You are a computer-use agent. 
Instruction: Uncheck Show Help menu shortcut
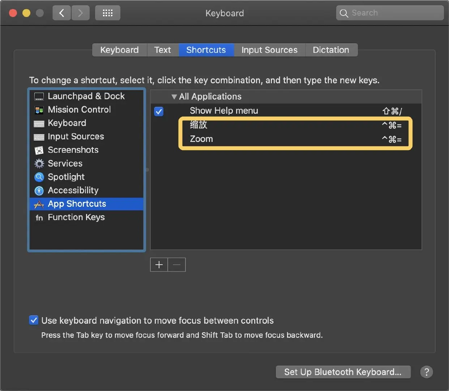(x=159, y=111)
